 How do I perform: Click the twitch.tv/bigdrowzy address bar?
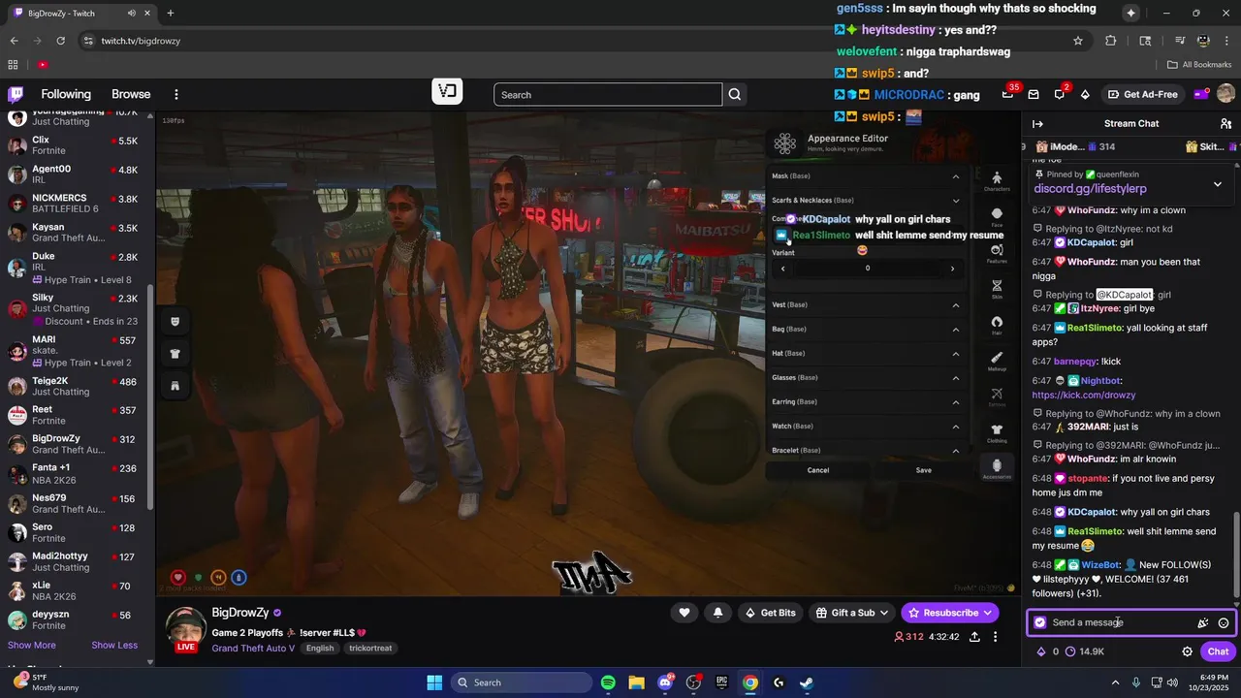[572, 41]
